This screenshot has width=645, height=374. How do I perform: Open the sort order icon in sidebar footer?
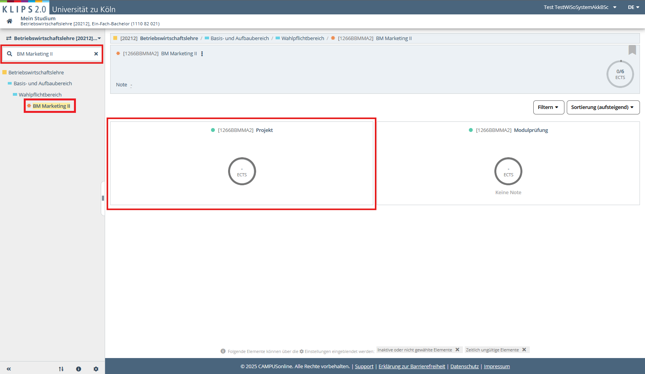[61, 369]
